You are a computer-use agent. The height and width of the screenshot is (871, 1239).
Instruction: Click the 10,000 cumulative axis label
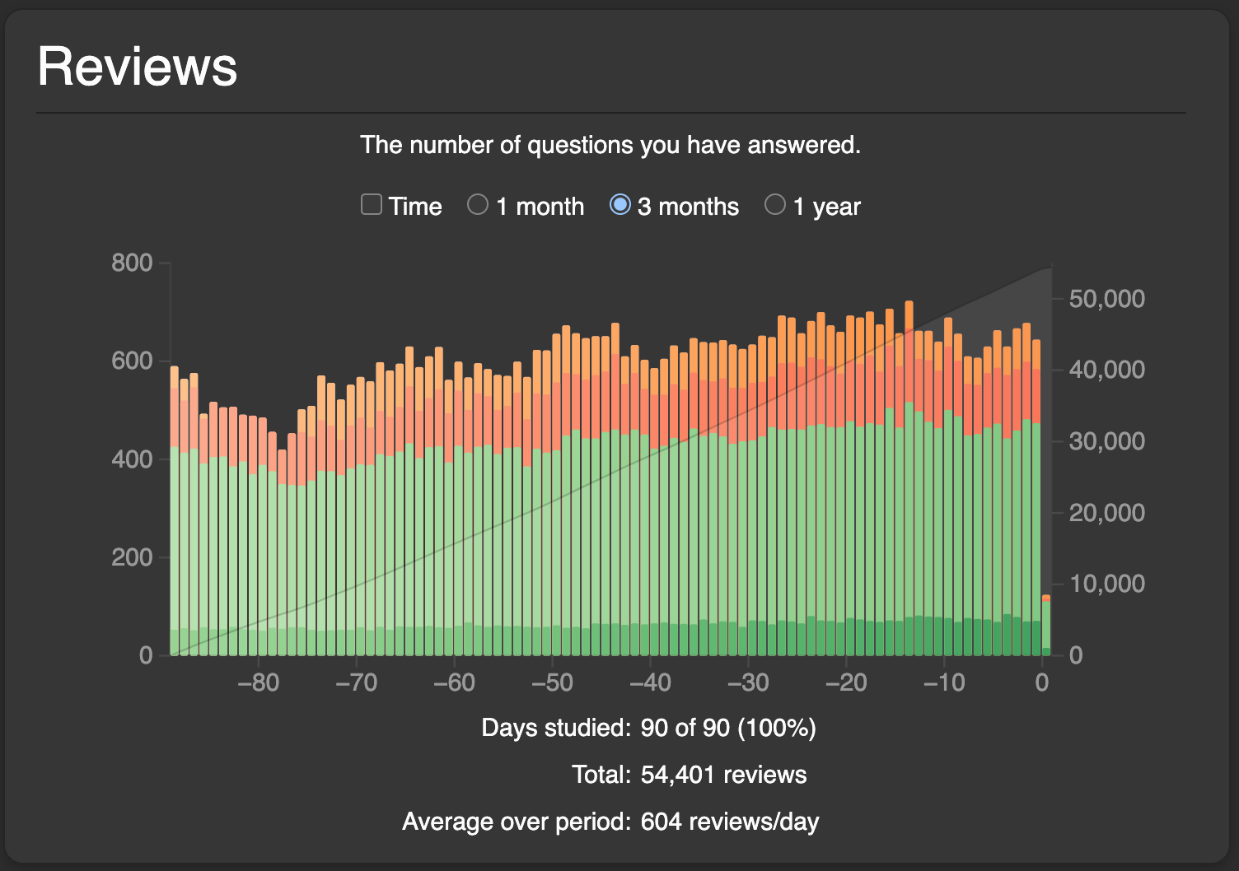(x=1107, y=584)
